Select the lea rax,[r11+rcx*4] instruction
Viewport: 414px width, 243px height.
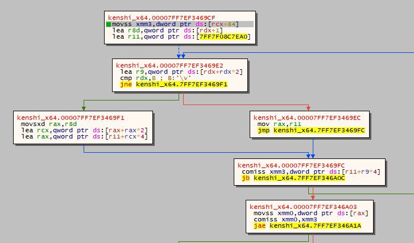[85, 136]
